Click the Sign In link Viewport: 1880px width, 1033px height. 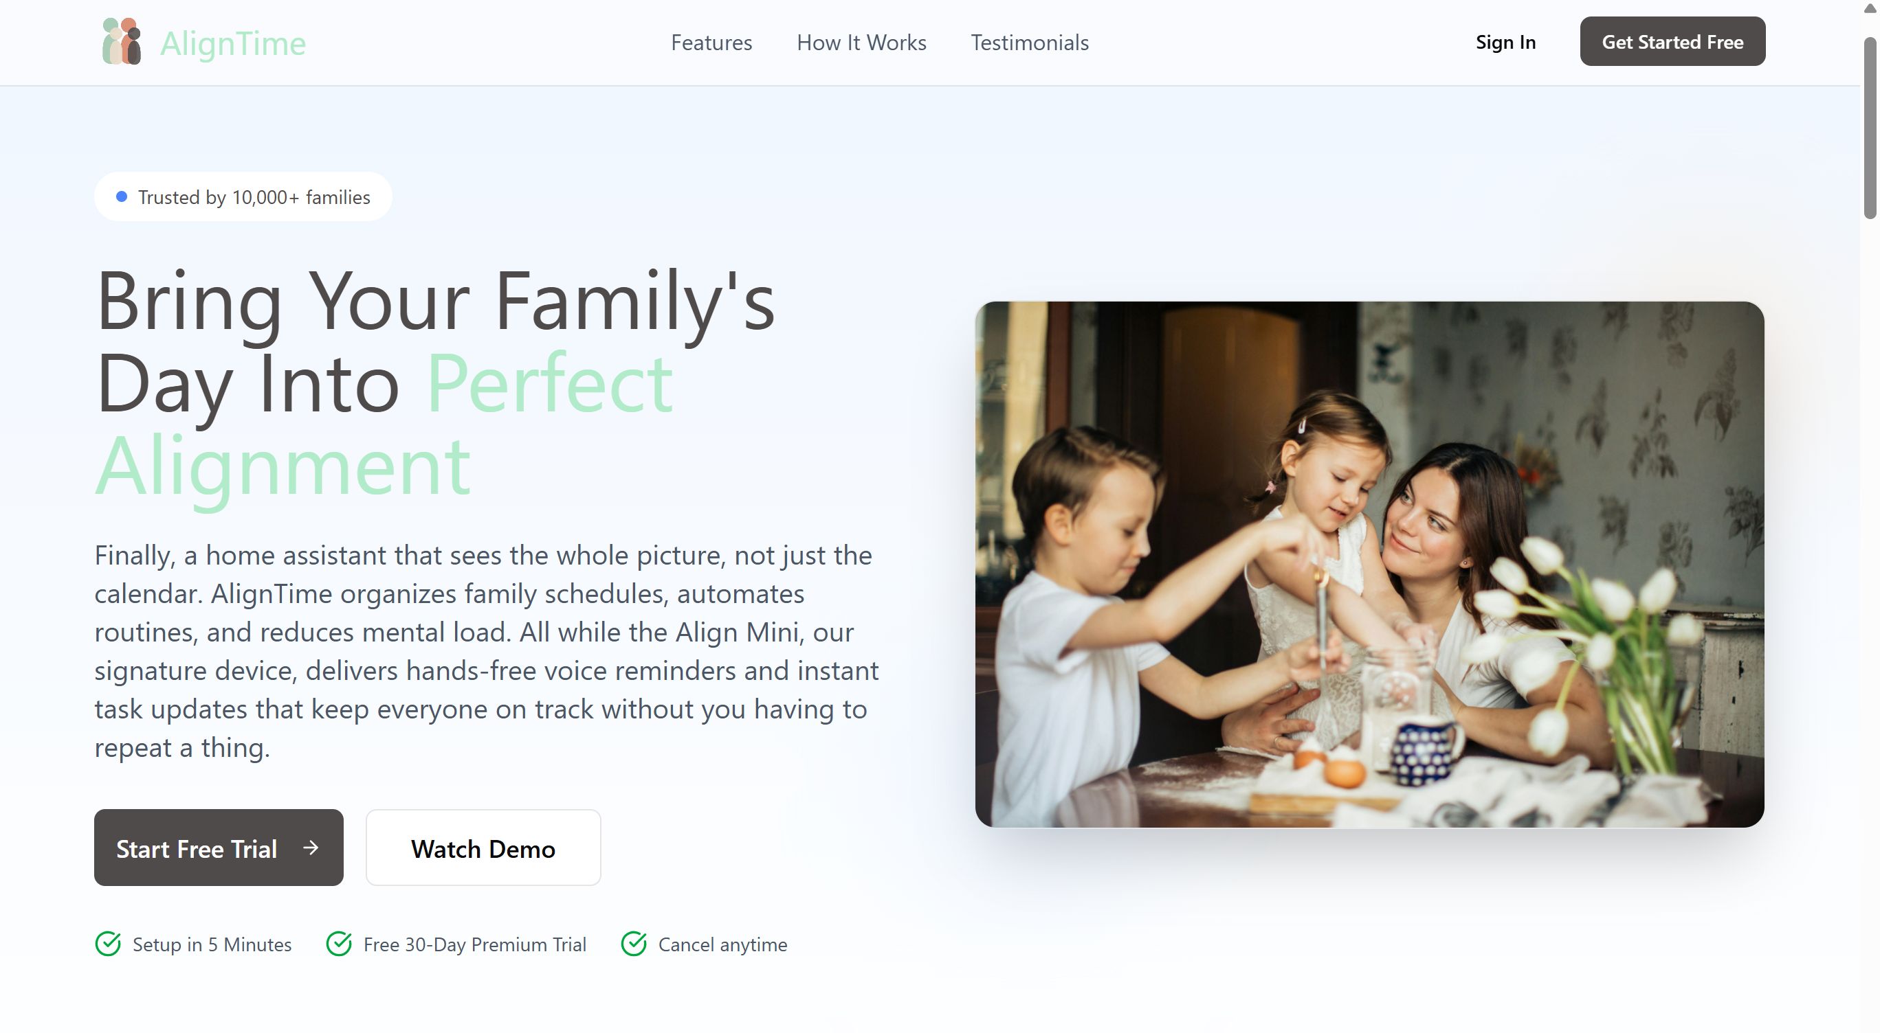pyautogui.click(x=1505, y=43)
